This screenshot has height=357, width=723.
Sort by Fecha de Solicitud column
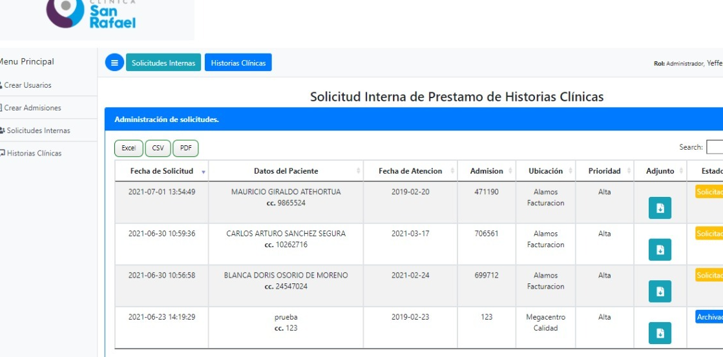pos(162,171)
